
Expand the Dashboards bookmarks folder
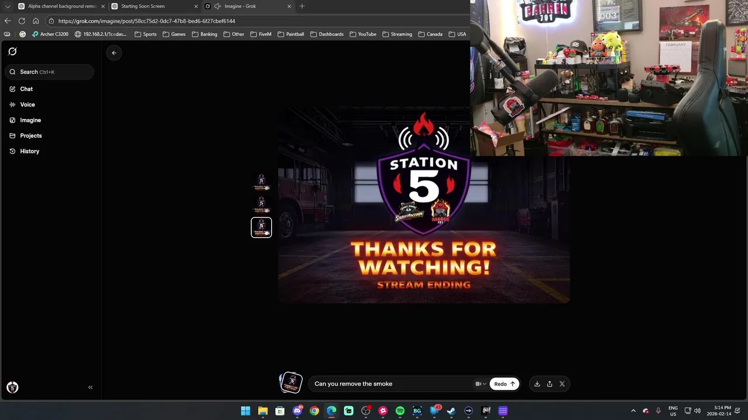point(327,34)
